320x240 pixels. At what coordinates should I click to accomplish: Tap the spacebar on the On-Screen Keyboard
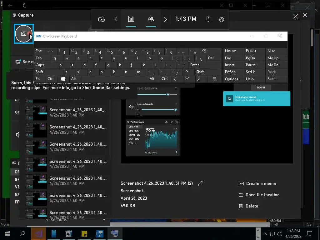tap(114, 79)
